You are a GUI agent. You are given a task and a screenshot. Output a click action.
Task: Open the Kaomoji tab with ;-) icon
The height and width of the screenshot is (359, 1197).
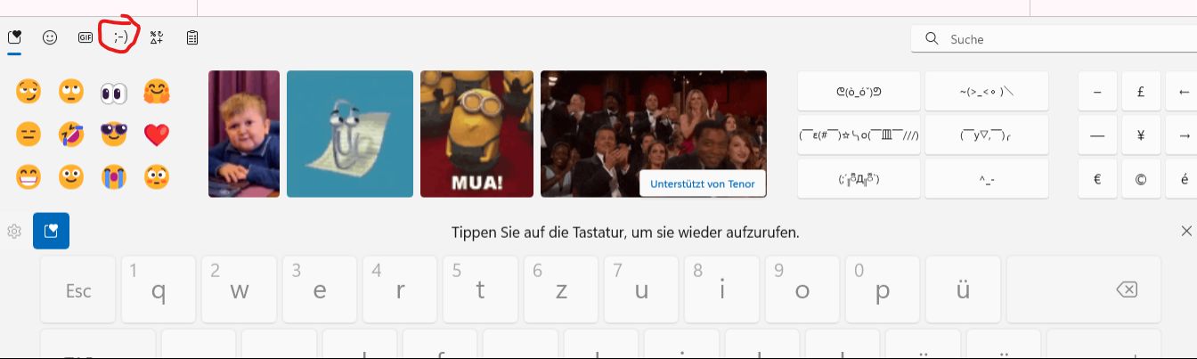coord(120,37)
